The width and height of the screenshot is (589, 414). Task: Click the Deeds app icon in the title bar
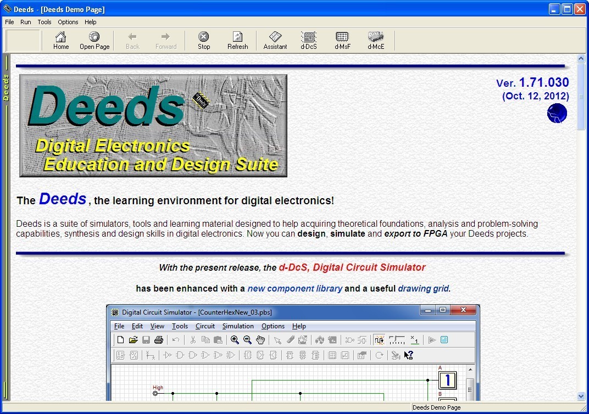[7, 9]
